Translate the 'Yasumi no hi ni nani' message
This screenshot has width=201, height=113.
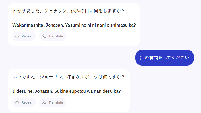(x=53, y=36)
